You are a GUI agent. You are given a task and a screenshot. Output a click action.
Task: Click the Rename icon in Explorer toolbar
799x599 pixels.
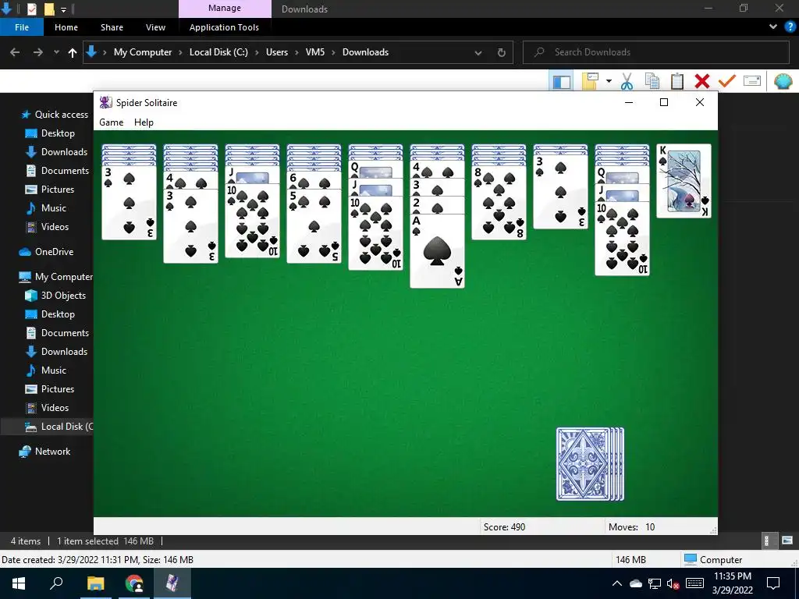(x=752, y=81)
